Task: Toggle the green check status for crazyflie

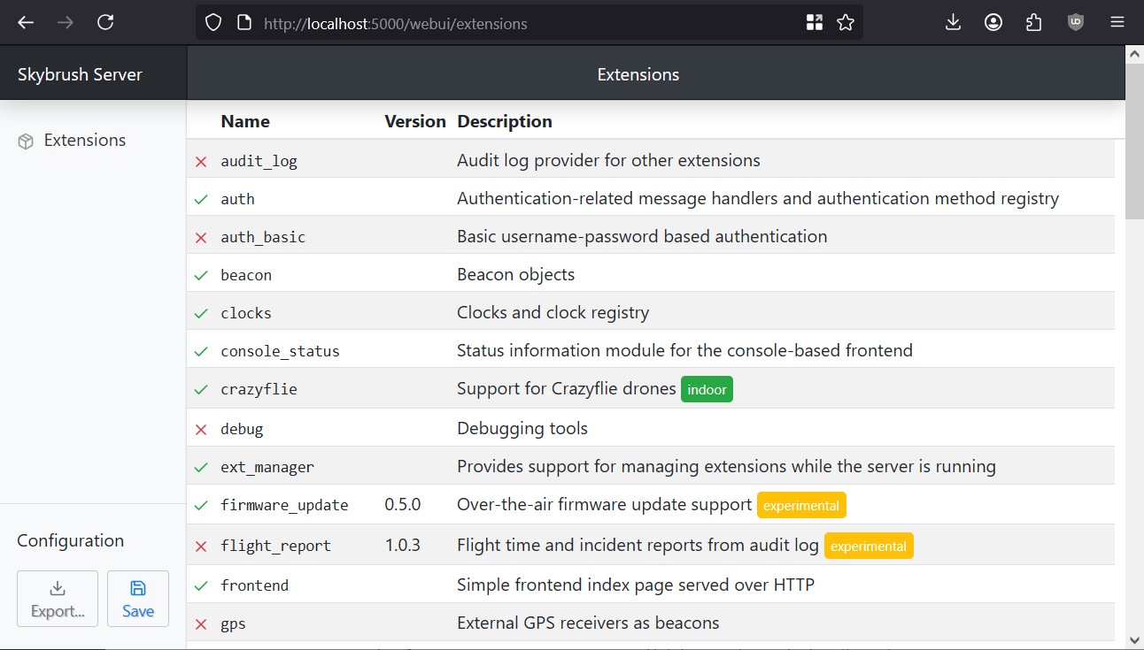Action: click(x=201, y=390)
